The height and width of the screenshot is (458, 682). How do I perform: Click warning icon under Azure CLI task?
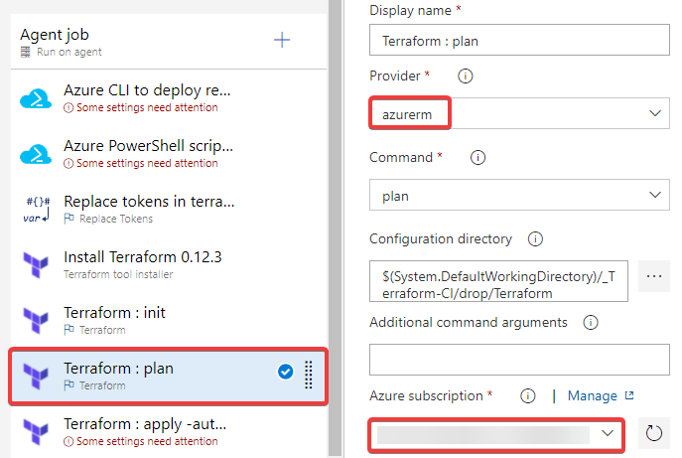[x=68, y=107]
